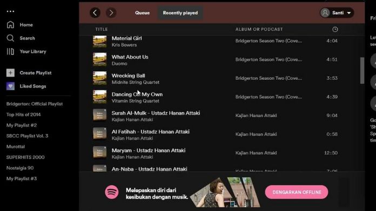
Task: Open the Murottal playlist
Action: click(x=16, y=147)
